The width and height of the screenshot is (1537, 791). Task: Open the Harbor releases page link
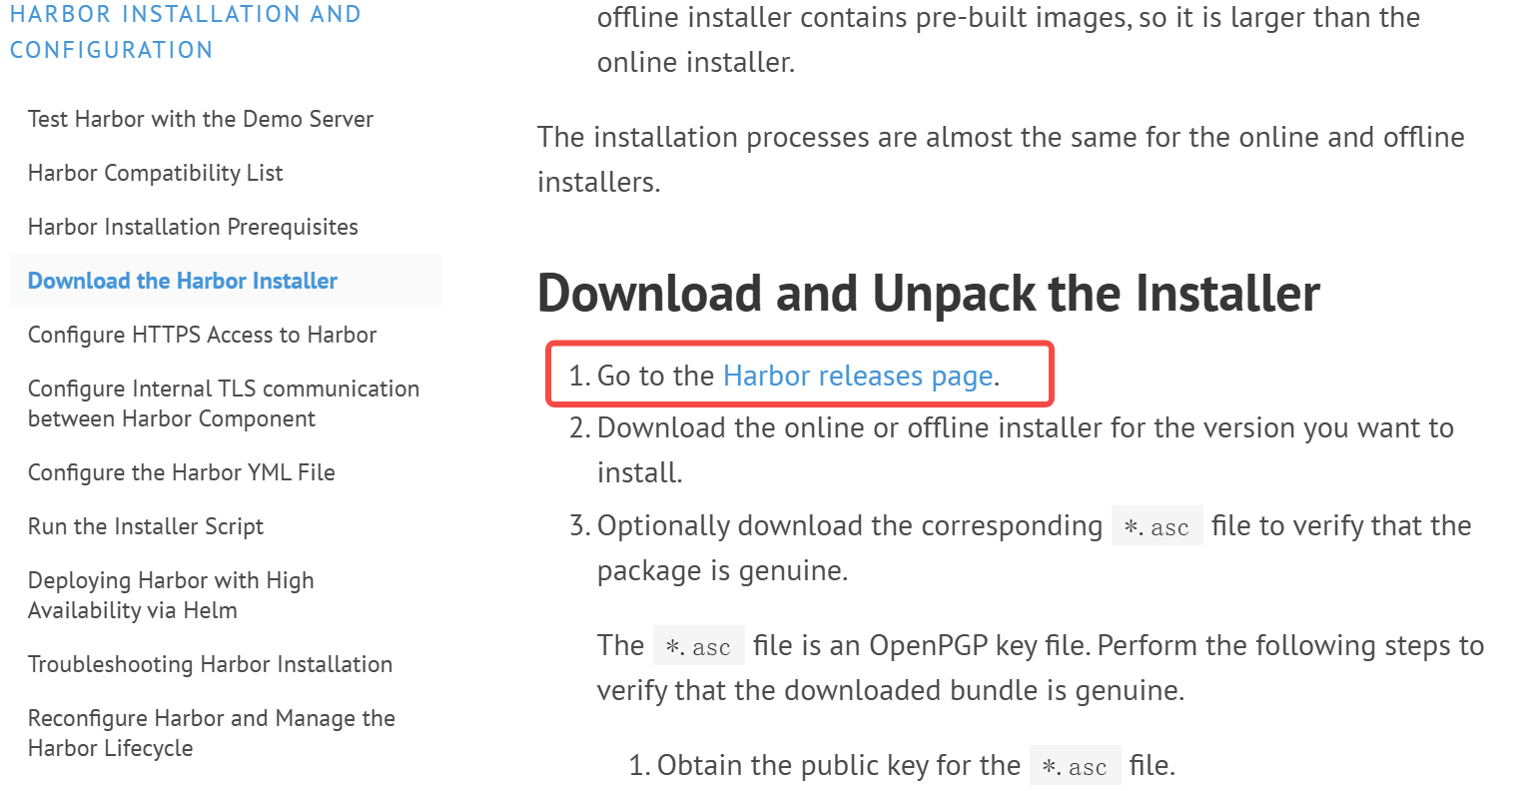pyautogui.click(x=858, y=376)
